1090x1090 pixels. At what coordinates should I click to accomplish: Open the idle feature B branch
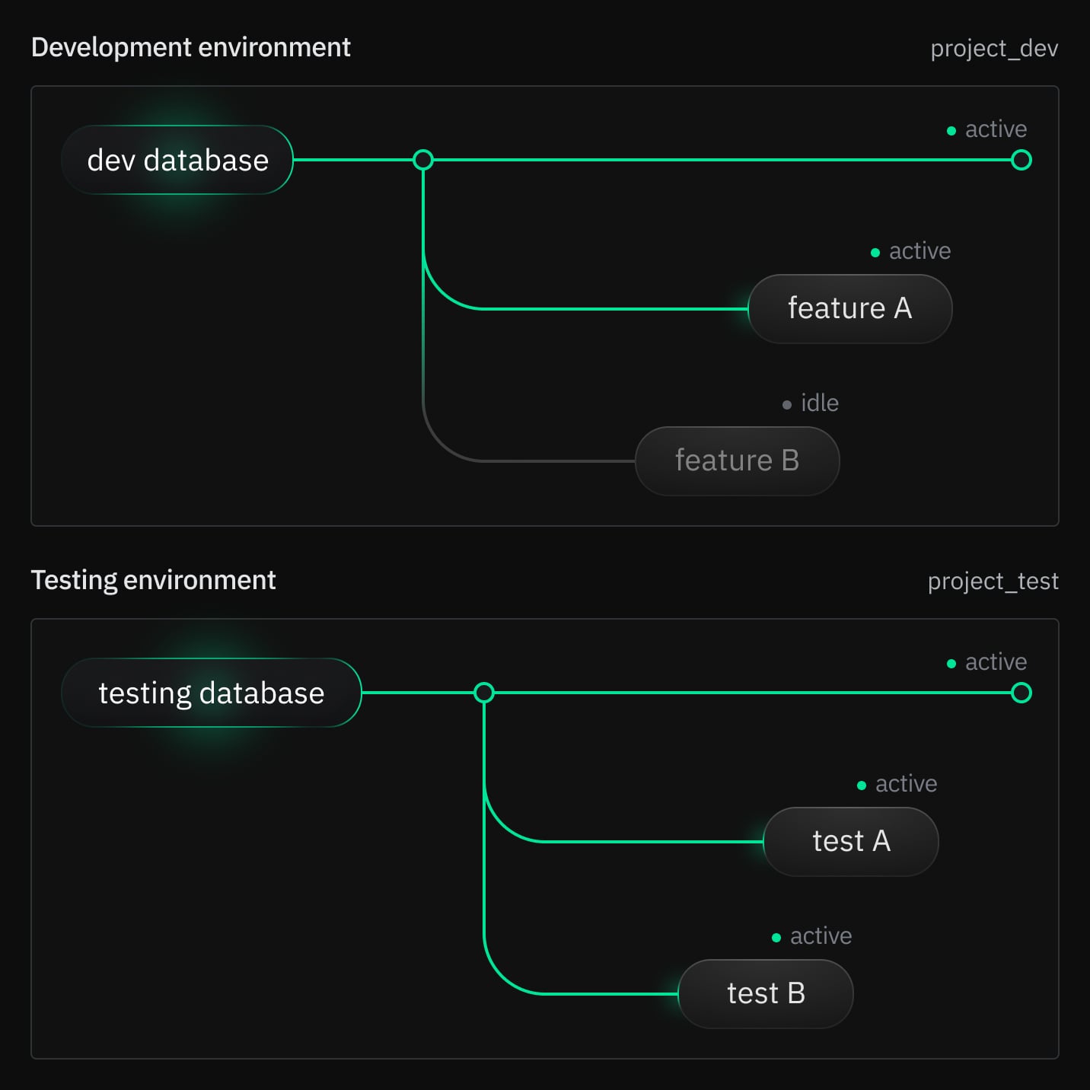pos(737,461)
